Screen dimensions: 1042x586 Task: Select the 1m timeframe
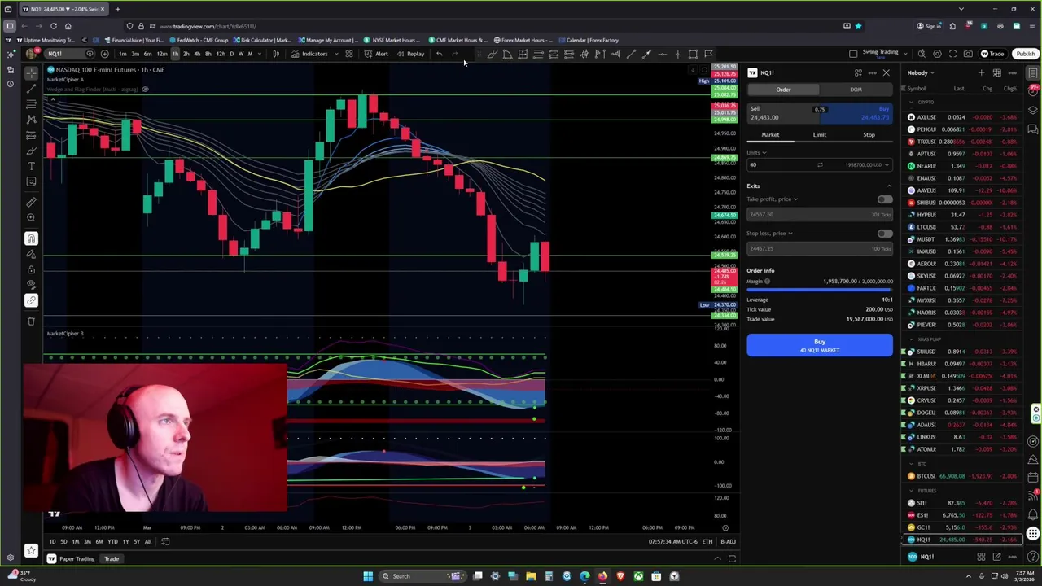[123, 54]
